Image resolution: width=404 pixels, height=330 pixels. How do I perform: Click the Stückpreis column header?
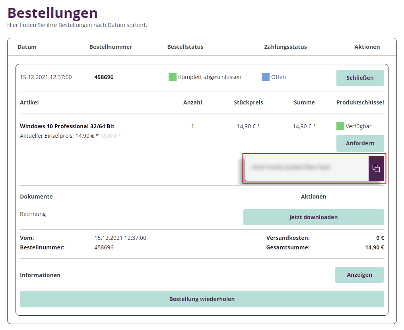point(249,102)
